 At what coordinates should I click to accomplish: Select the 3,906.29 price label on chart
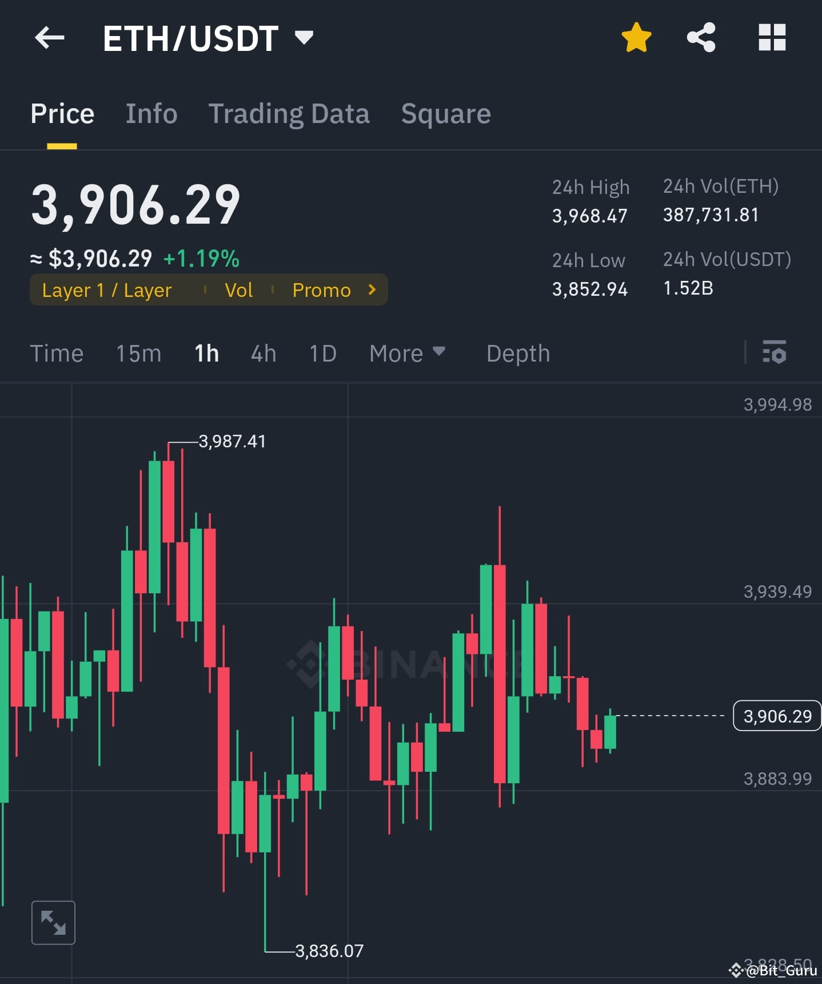[x=776, y=716]
